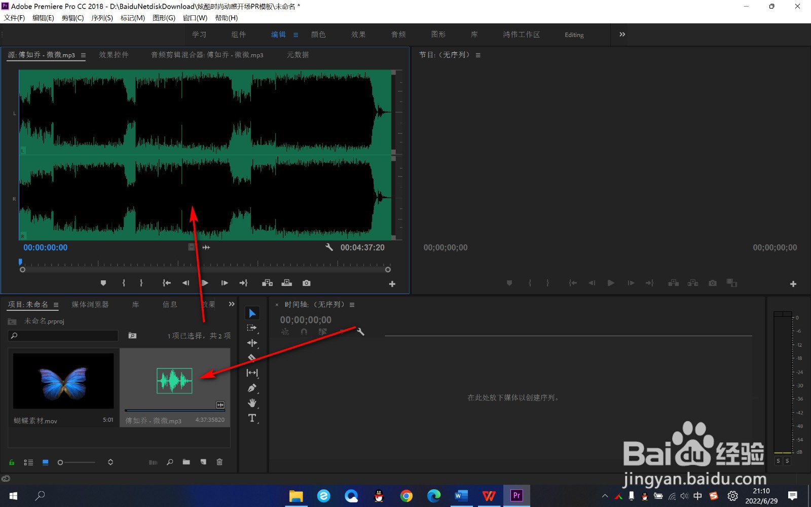Click find-from-query bin icon beside search field

tap(132, 336)
